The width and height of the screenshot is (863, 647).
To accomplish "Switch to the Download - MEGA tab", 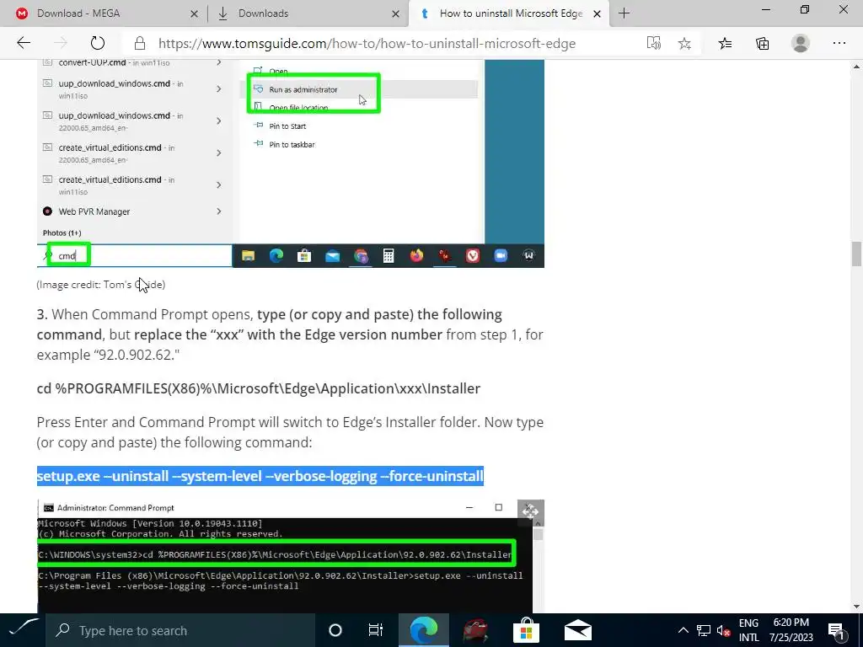I will [x=105, y=13].
